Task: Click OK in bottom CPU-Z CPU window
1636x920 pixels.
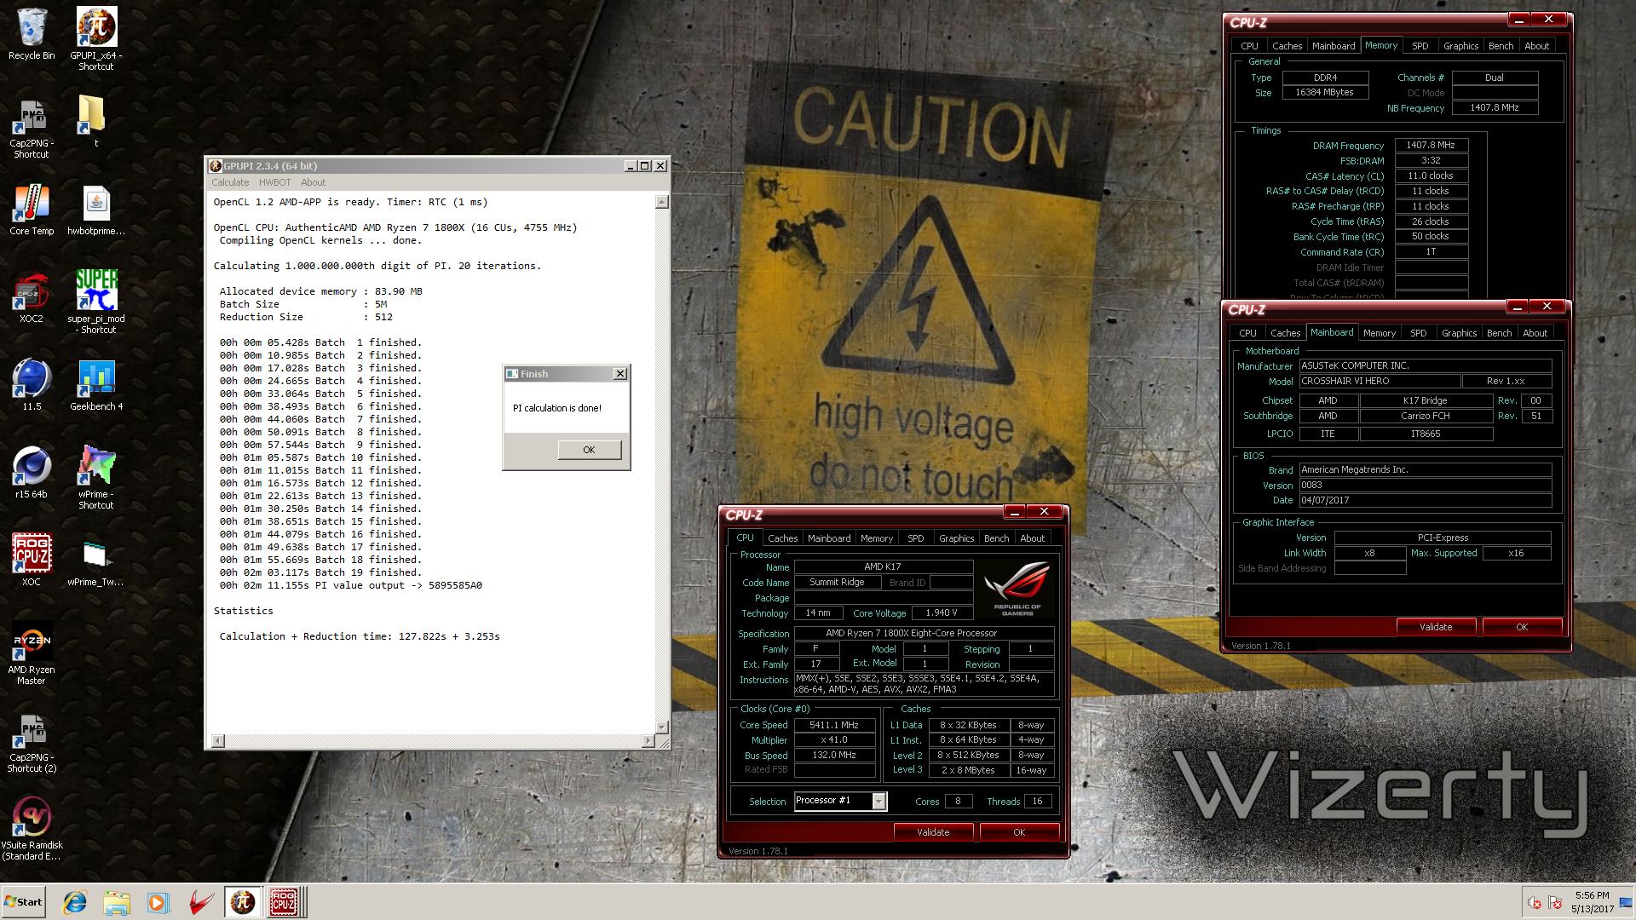Action: point(1019,832)
